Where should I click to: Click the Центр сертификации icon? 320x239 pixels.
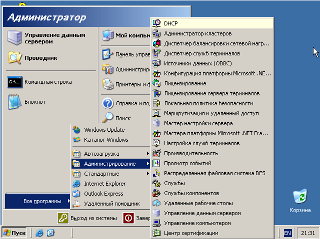click(x=156, y=233)
